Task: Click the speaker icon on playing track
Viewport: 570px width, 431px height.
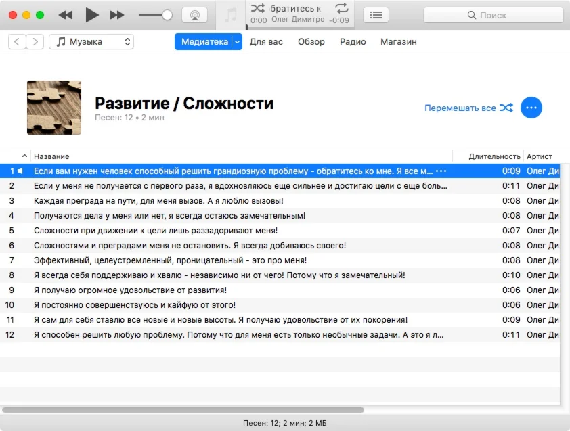Action: coord(20,171)
